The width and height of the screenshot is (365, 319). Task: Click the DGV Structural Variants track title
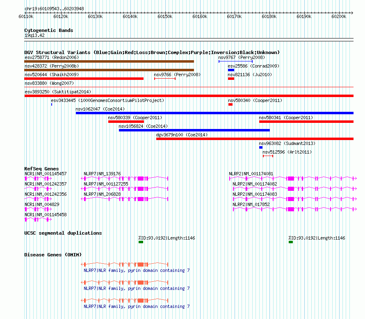(152, 52)
